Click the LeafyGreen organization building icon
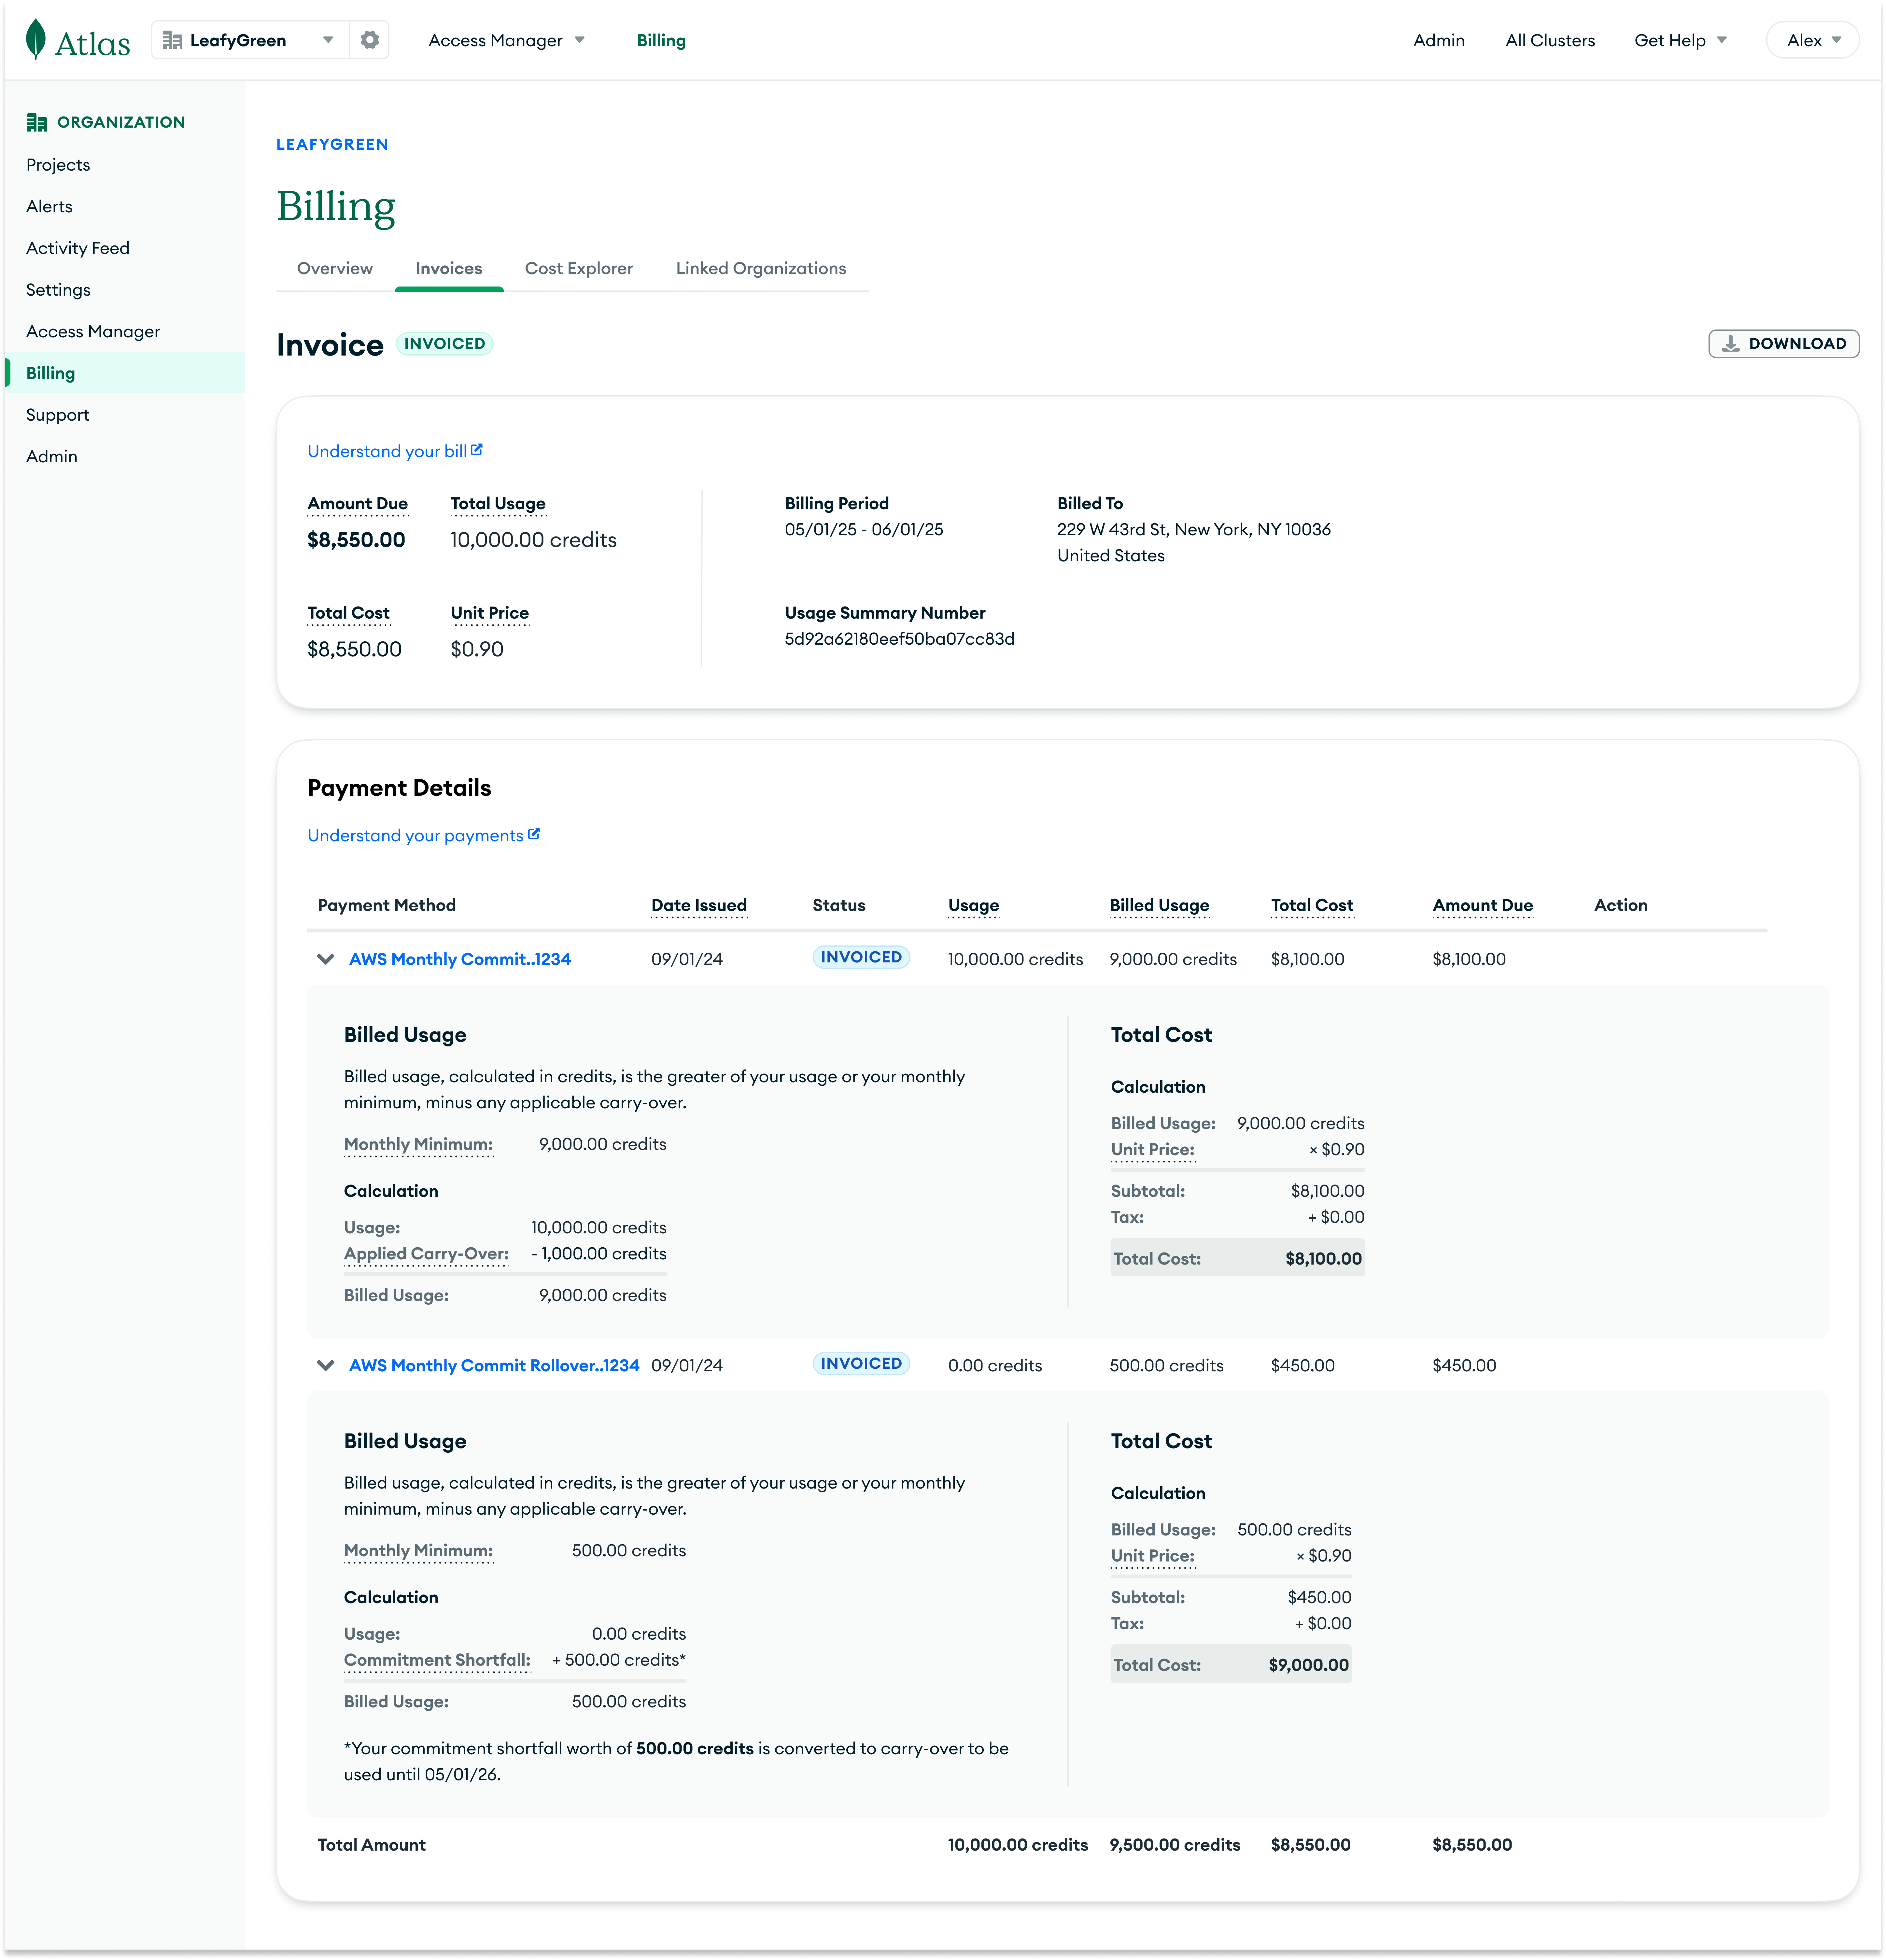1886x1960 pixels. [x=172, y=40]
